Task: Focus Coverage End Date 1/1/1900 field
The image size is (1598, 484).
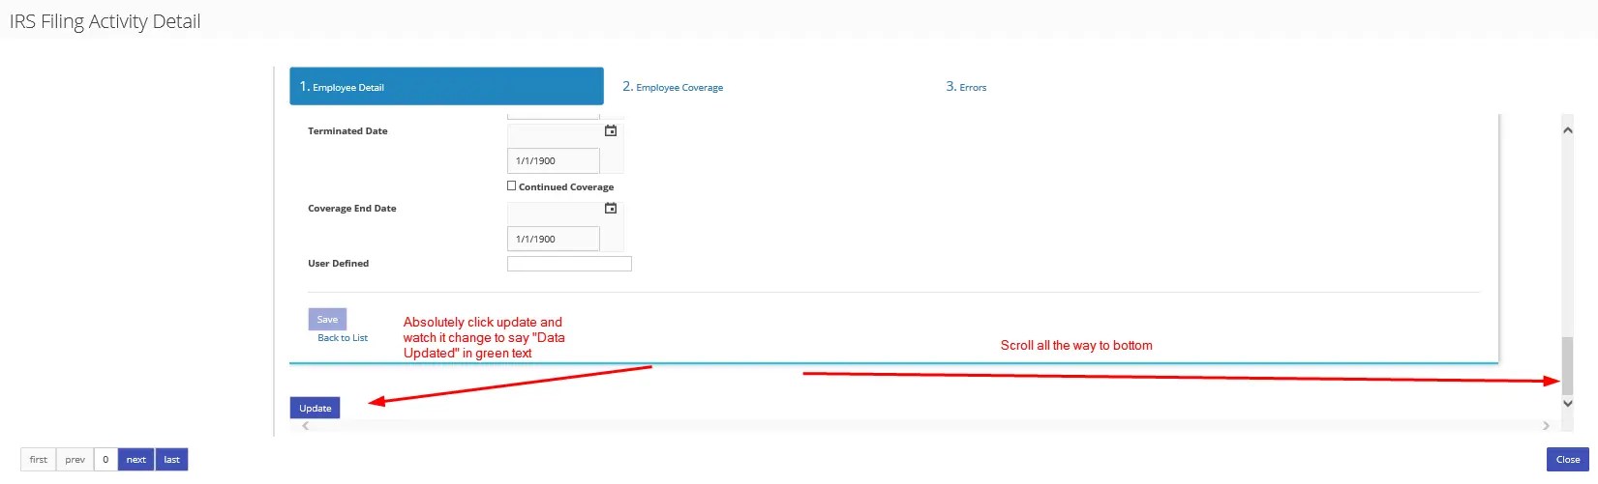Action: pos(554,239)
